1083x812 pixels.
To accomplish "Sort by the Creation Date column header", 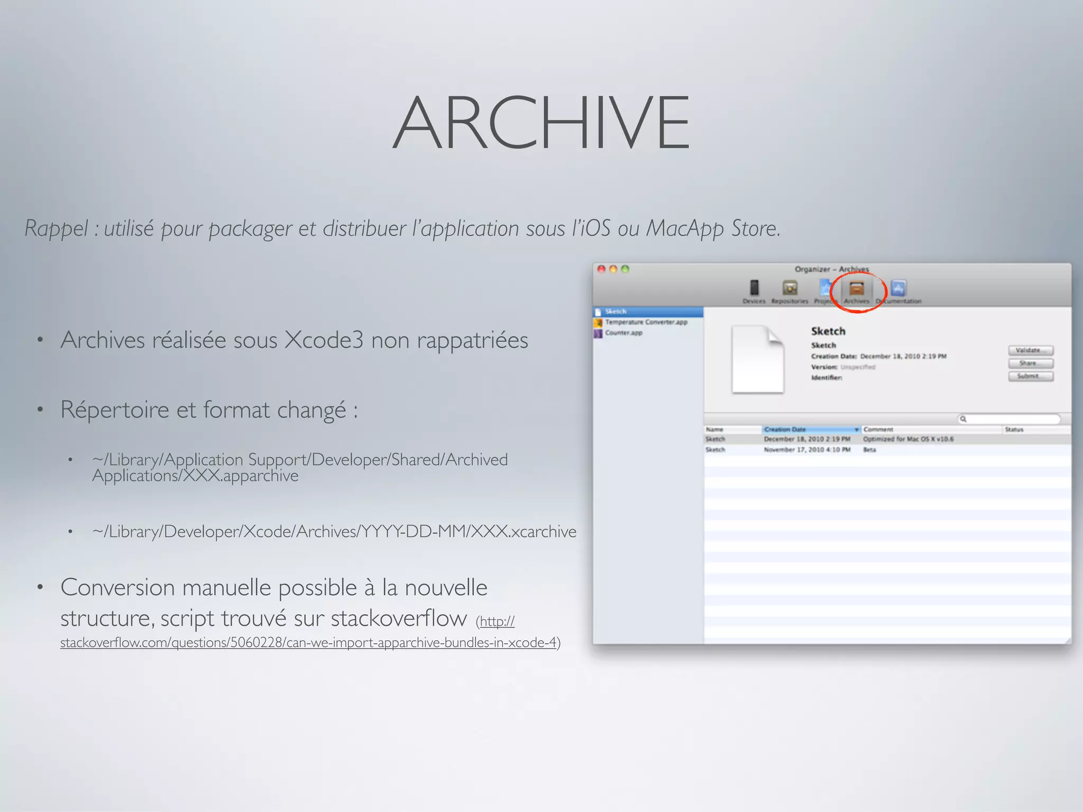I will point(812,429).
